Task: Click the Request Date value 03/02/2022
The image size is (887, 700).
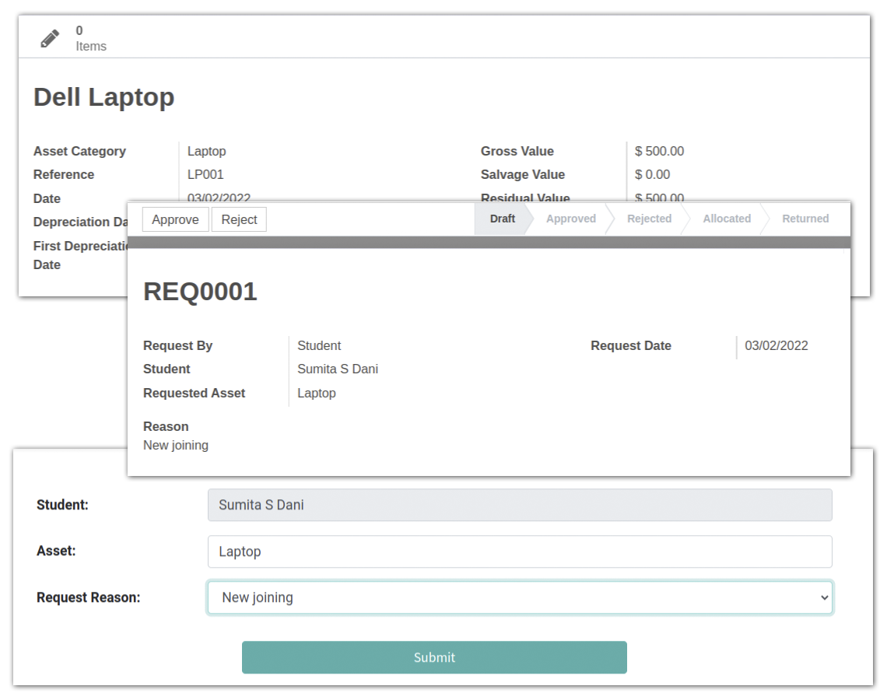Action: (776, 345)
